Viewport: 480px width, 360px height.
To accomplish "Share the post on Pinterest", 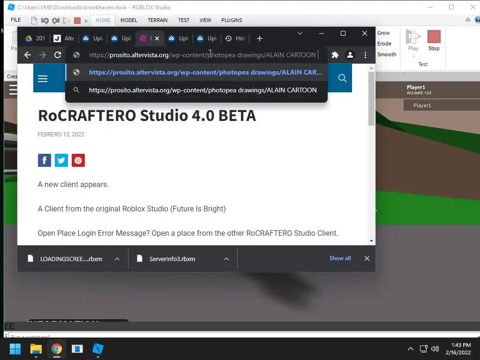I will tap(78, 160).
